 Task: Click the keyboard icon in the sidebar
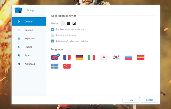tap(19, 38)
